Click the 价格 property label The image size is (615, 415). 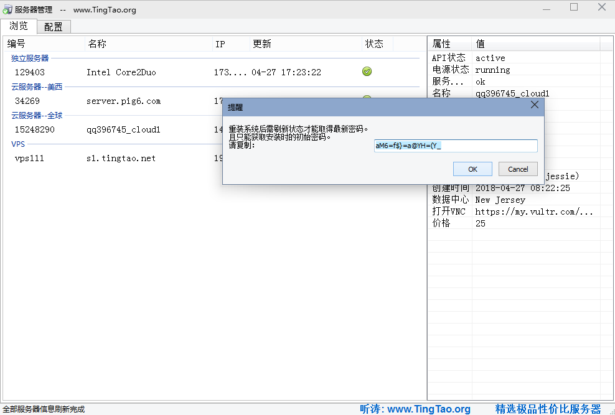coord(441,223)
